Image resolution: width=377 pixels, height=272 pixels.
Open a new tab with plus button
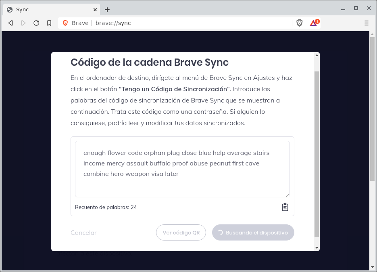click(107, 10)
